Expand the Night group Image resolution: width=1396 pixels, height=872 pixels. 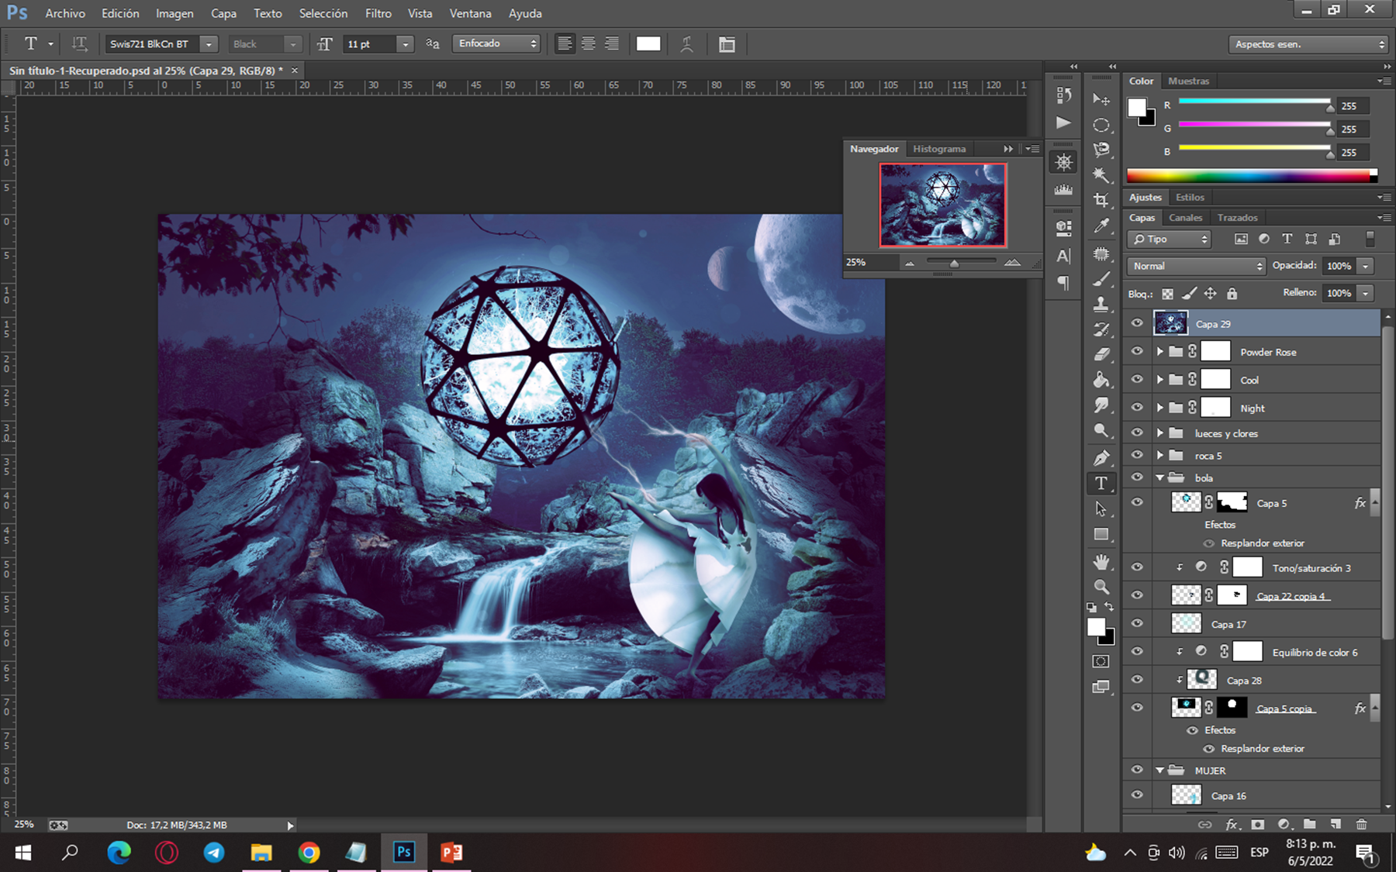click(x=1160, y=408)
